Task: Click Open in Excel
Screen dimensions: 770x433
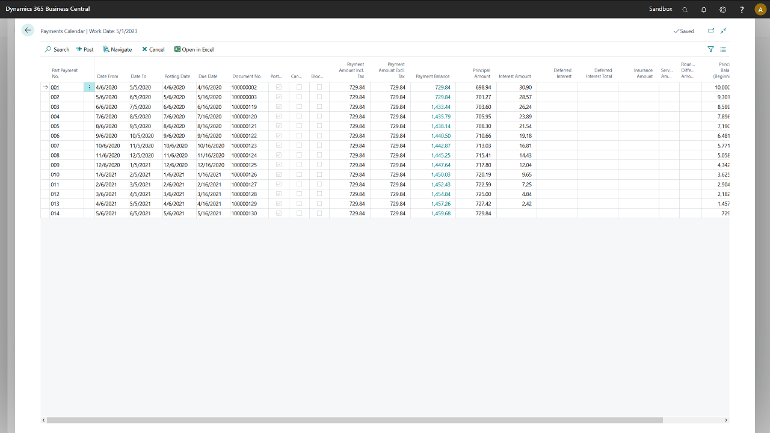Action: point(194,49)
